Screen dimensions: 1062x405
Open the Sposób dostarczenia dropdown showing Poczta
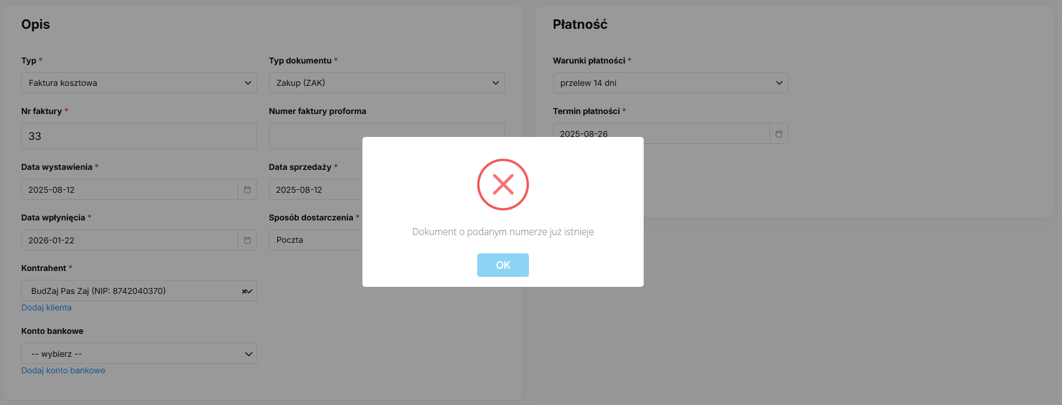click(x=316, y=240)
